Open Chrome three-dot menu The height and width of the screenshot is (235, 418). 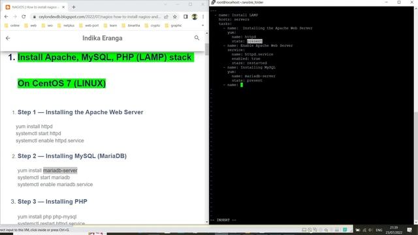tap(203, 17)
